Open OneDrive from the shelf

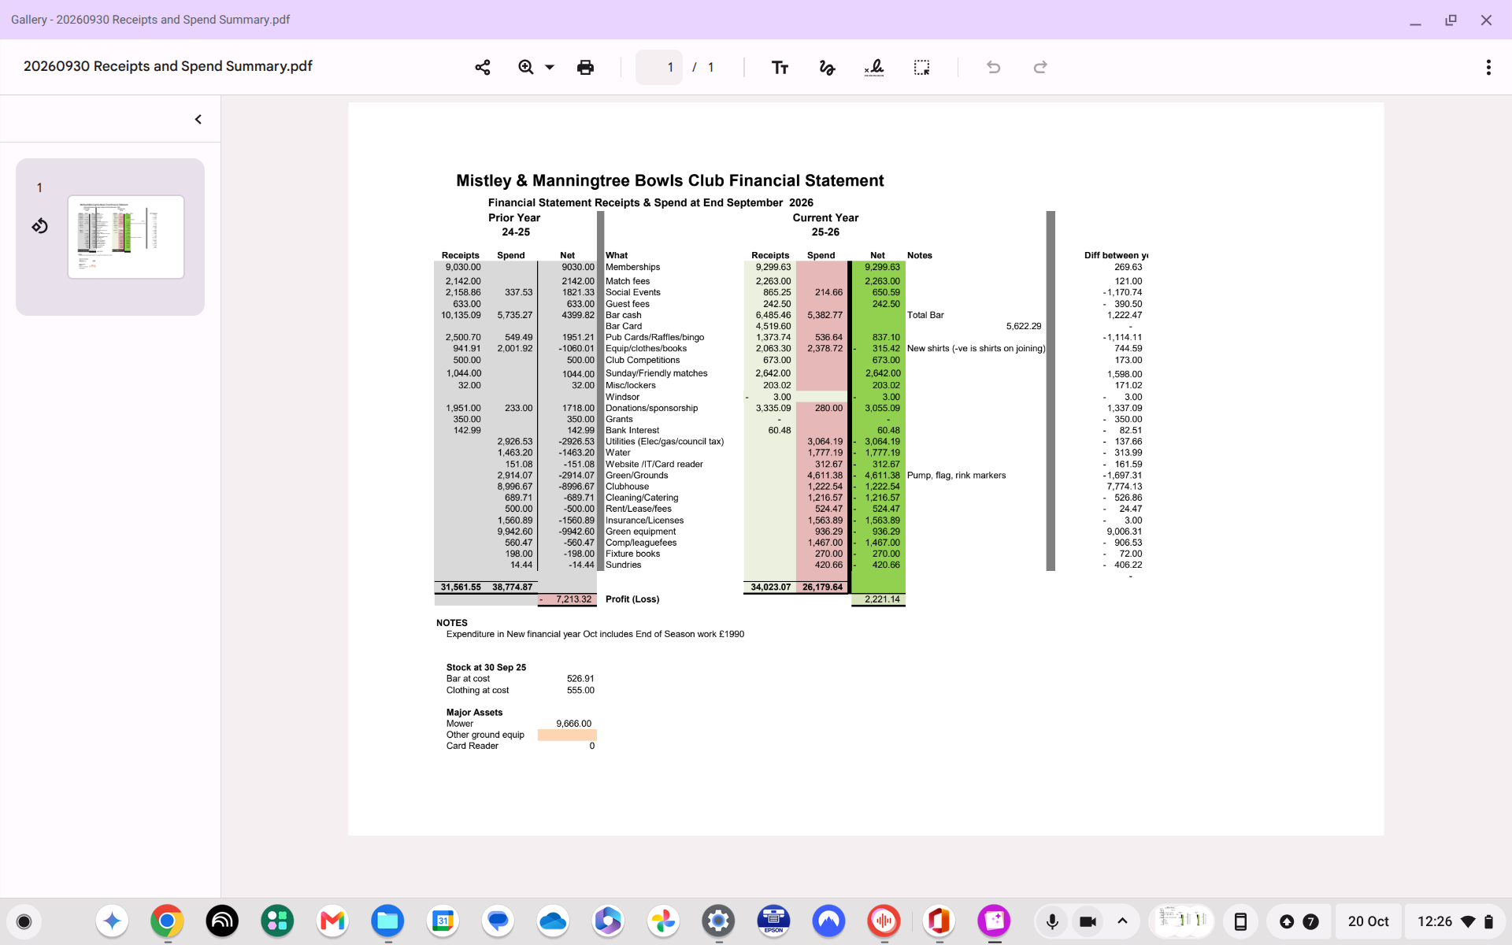click(553, 921)
